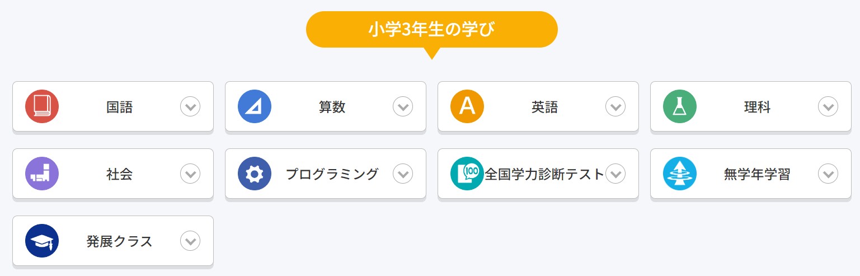Click the light blue tree 無学年学習 icon
Viewport: 860px width, 276px height.
coord(680,174)
